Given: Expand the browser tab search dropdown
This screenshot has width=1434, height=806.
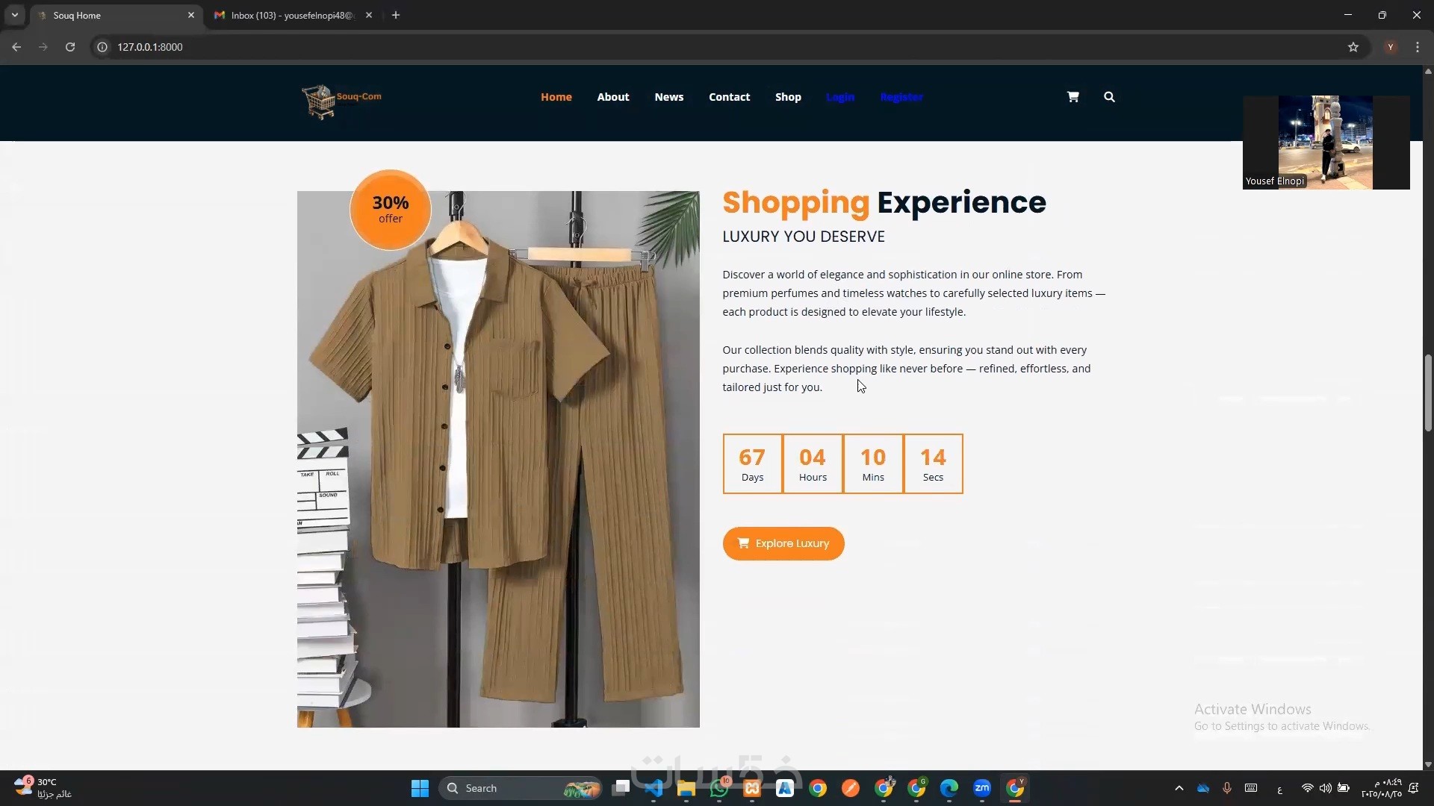Looking at the screenshot, I should coord(14,15).
